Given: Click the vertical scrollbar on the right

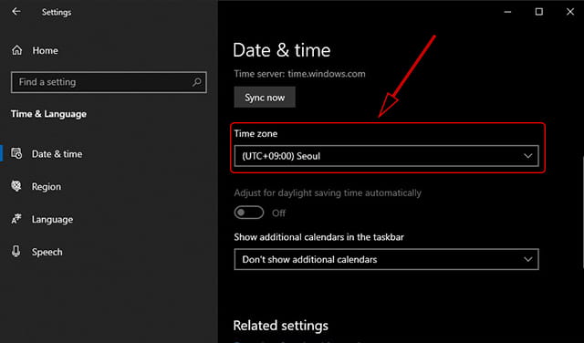Looking at the screenshot, I should (582, 213).
